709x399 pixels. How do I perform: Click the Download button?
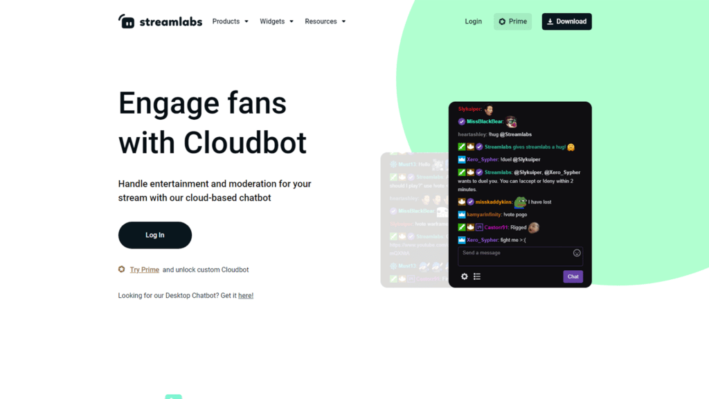pyautogui.click(x=566, y=21)
